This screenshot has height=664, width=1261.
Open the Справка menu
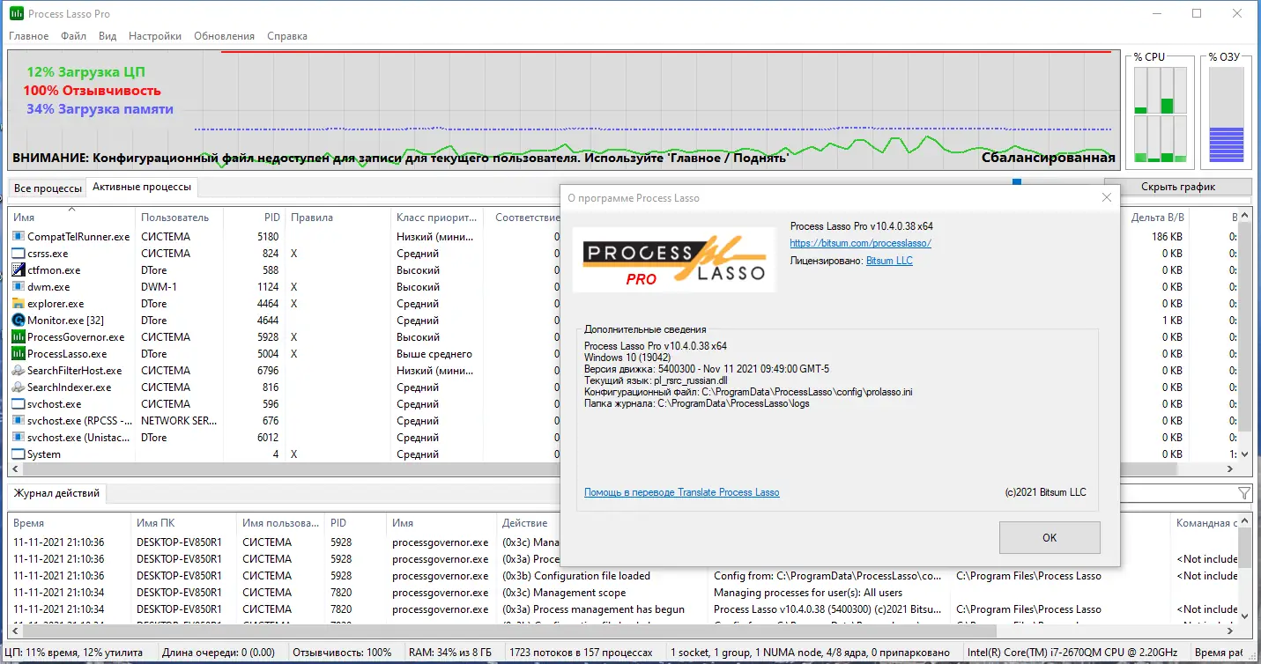point(287,36)
